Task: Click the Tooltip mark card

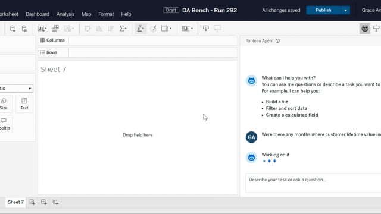Action: pyautogui.click(x=4, y=124)
